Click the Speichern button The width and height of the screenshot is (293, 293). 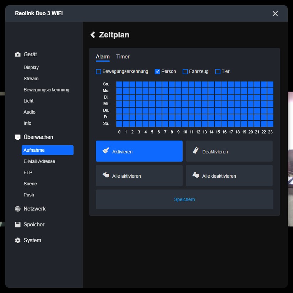pyautogui.click(x=184, y=199)
